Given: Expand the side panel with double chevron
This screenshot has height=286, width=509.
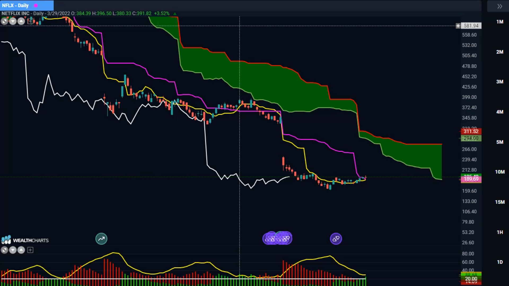Looking at the screenshot, I should [500, 6].
